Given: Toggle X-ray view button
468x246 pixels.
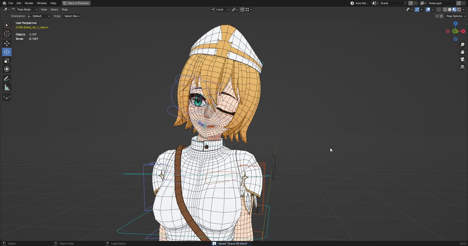Looking at the screenshot, I should (x=439, y=9).
